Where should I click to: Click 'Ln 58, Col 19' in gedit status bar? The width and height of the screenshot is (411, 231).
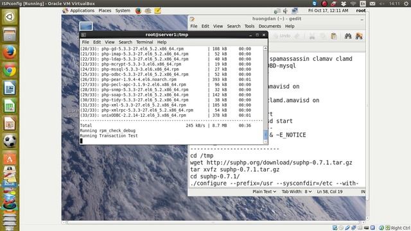(329, 192)
